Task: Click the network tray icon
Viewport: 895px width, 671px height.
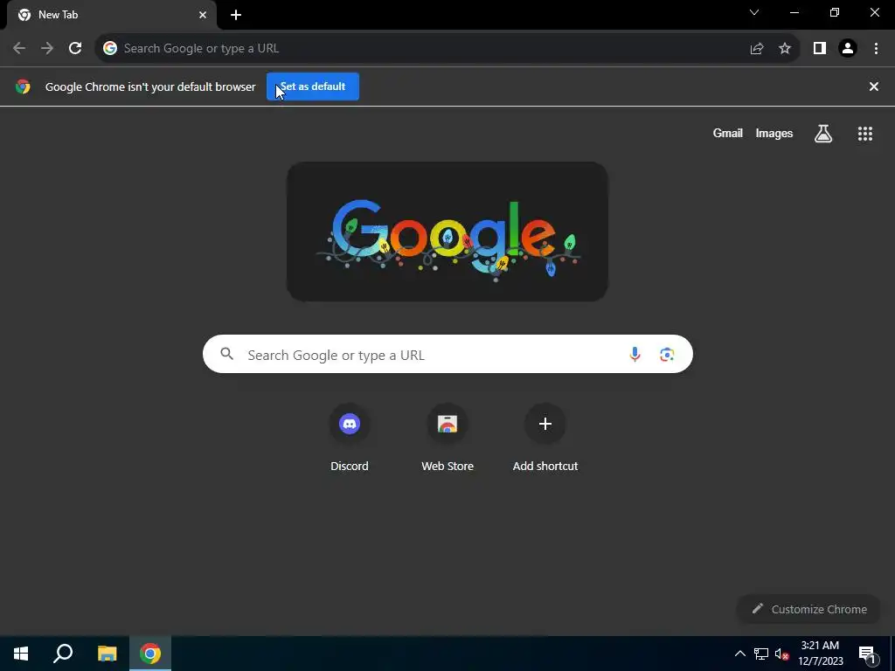Action: 761,654
